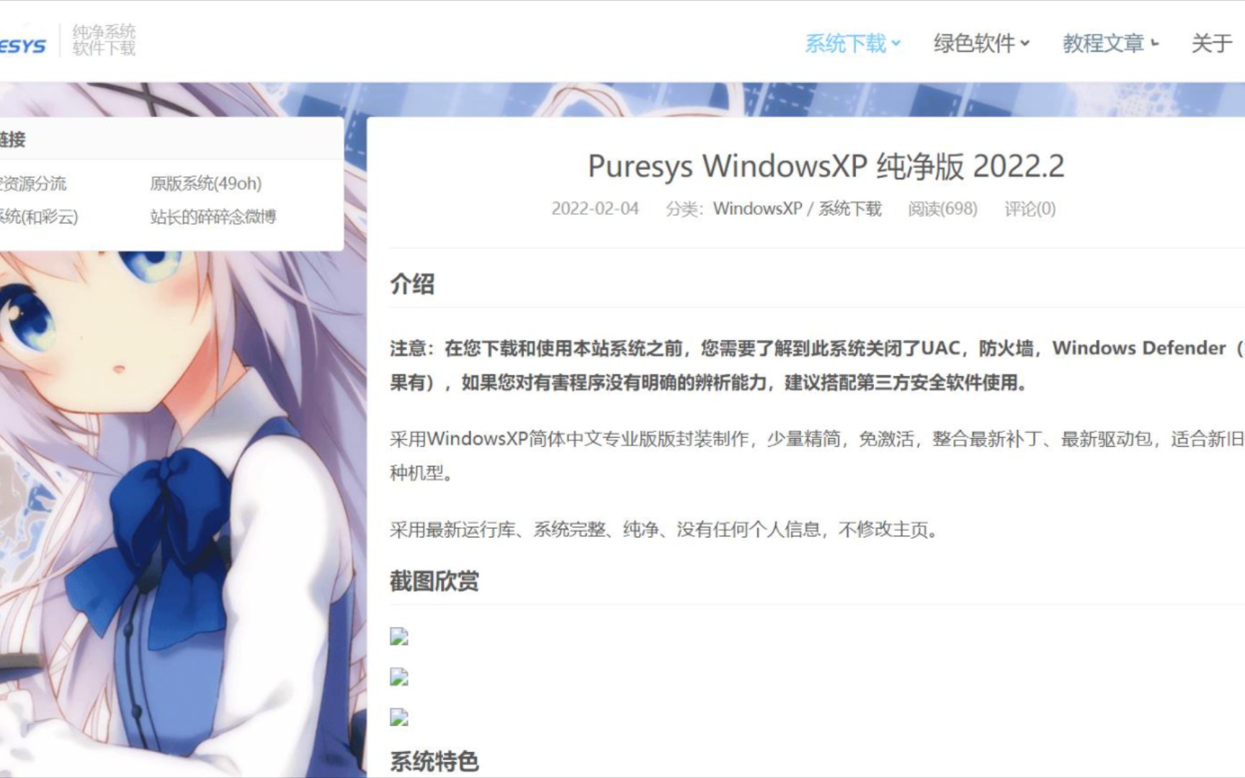Click the PURESYS site logo
This screenshot has width=1245, height=778.
click(x=22, y=43)
